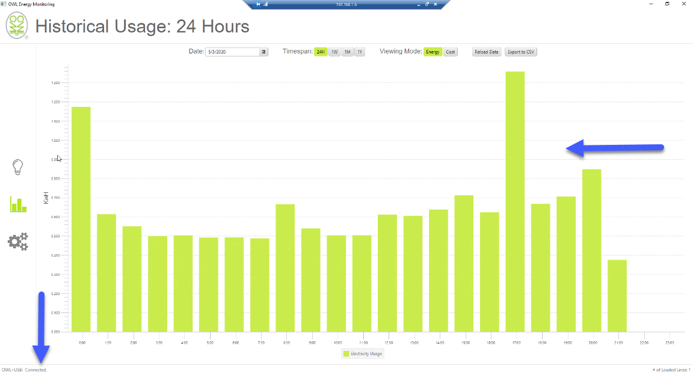Select Energy viewing mode

(433, 52)
